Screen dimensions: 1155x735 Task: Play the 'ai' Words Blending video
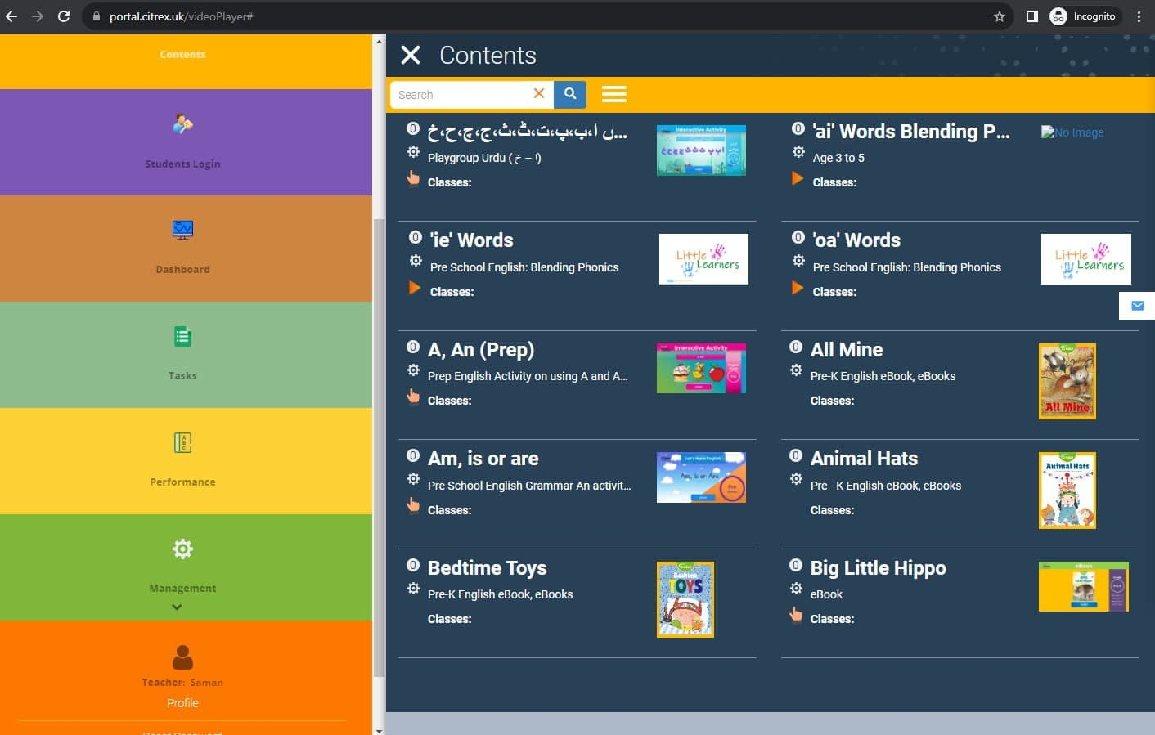[798, 178]
